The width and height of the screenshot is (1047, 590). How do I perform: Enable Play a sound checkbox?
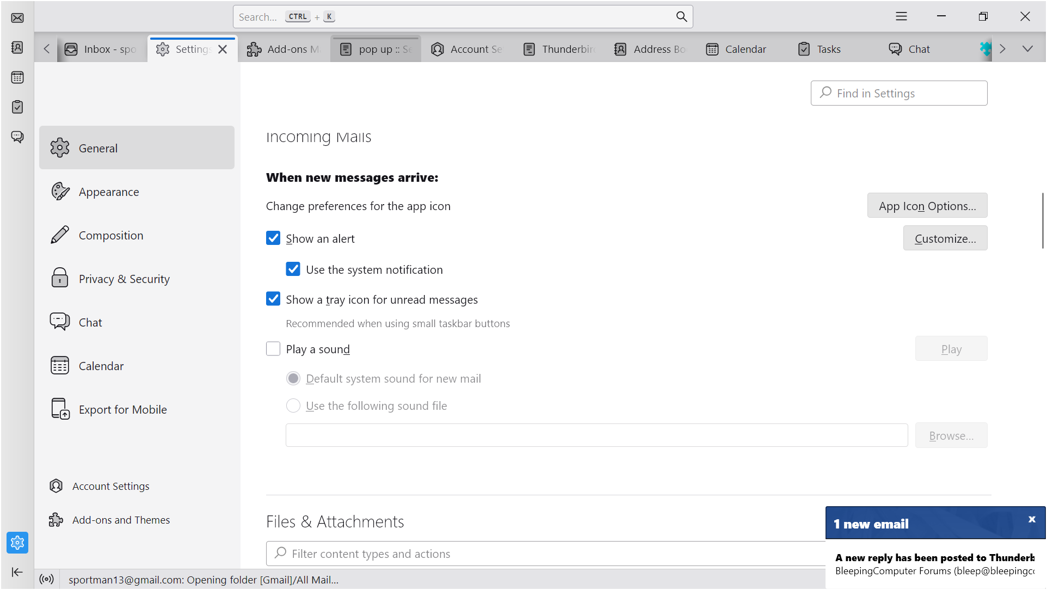(x=273, y=349)
